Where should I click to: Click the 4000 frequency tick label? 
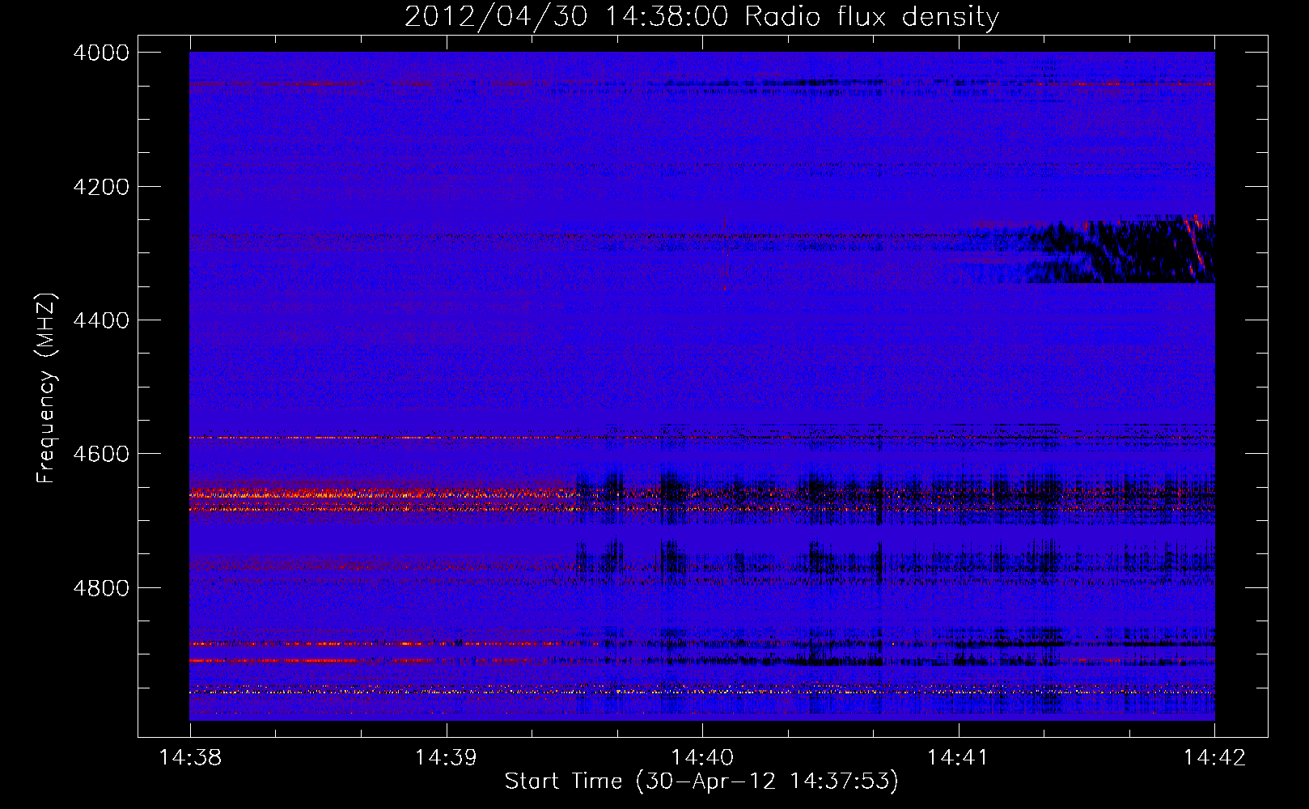[101, 53]
